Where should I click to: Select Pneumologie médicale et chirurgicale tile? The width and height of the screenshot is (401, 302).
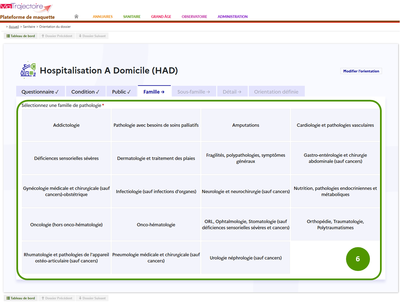156,258
